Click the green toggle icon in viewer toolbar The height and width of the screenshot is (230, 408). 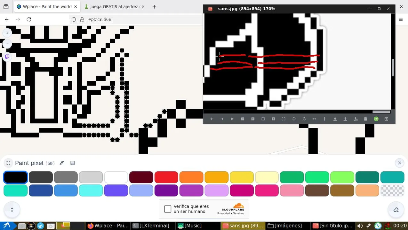(376, 119)
